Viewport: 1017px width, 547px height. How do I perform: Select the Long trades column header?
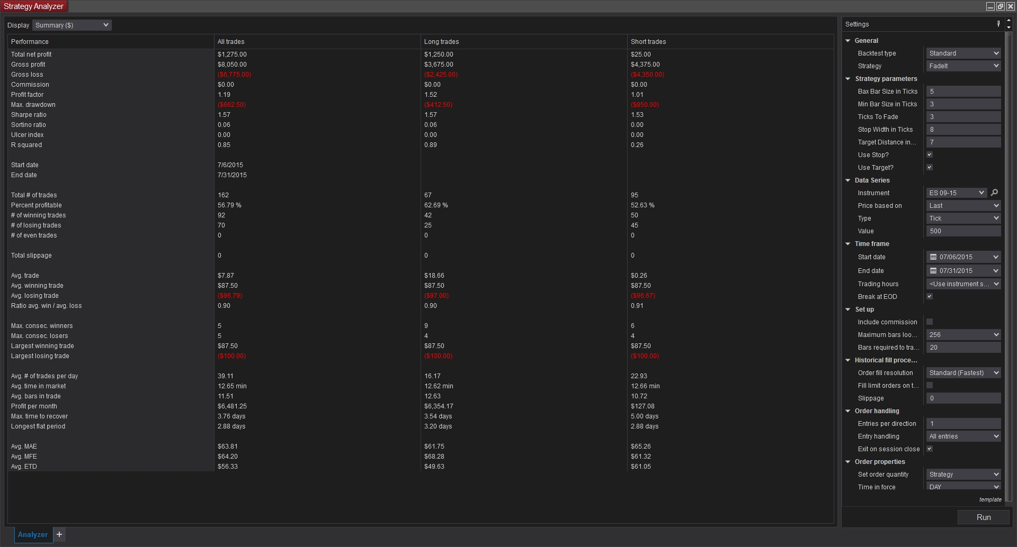coord(524,42)
